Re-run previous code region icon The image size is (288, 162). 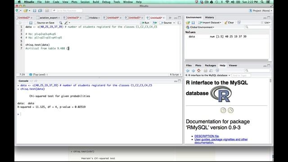(x=155, y=23)
